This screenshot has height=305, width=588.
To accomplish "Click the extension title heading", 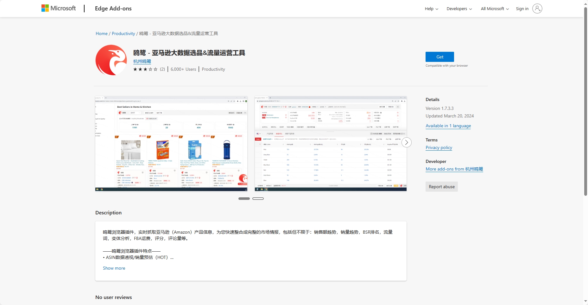I will click(x=189, y=53).
